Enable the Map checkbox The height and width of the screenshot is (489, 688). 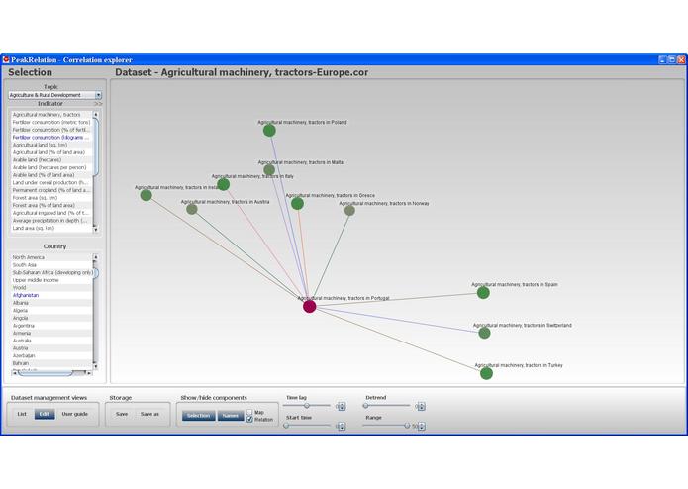click(249, 412)
